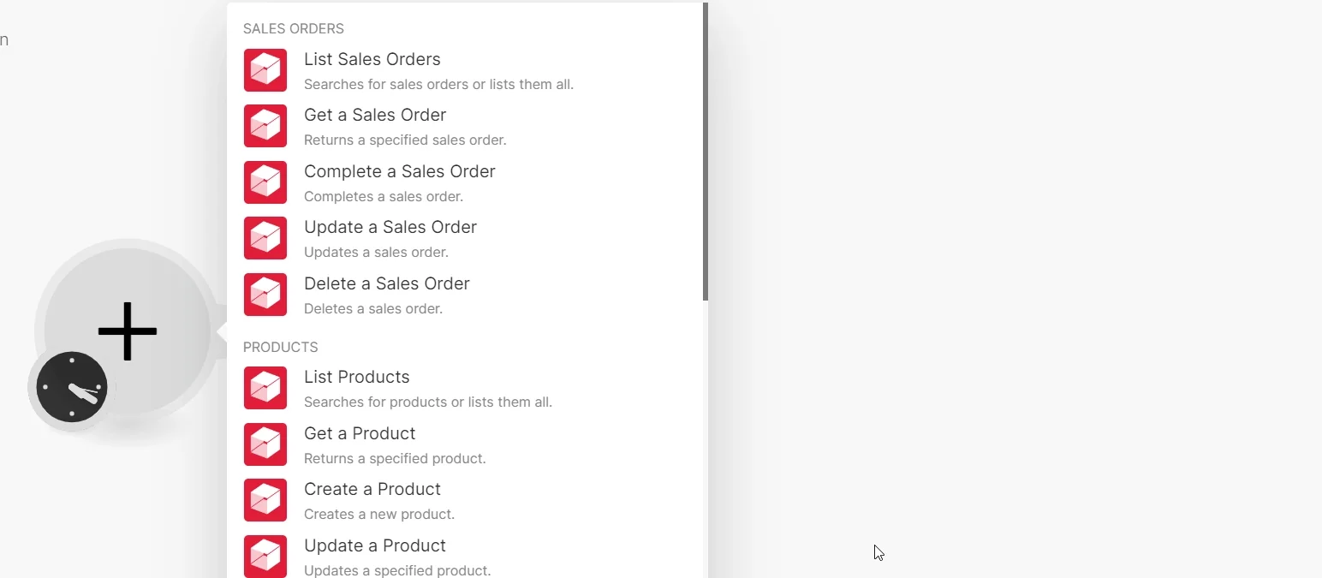The width and height of the screenshot is (1322, 578).
Task: Click the module list scrollbar thumb
Action: point(706,152)
